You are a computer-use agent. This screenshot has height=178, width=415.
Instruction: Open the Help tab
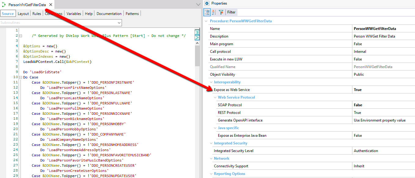click(x=89, y=13)
